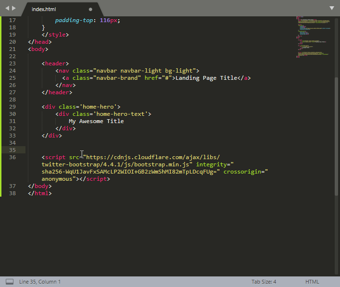Click the next tab right arrow
The image size is (340, 287).
click(14, 8)
